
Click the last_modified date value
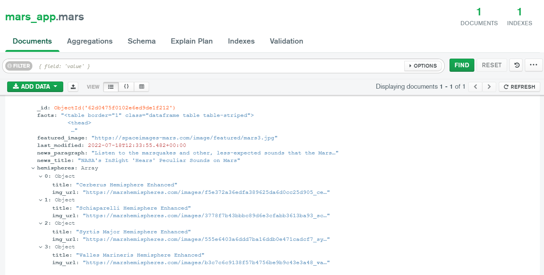137,145
